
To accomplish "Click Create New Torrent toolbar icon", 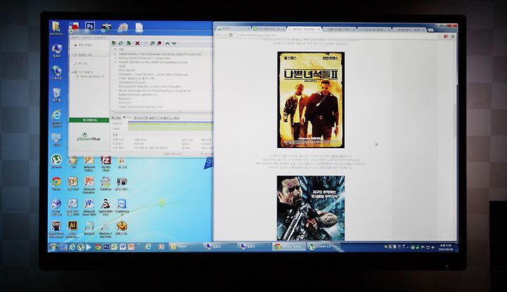I will (129, 43).
